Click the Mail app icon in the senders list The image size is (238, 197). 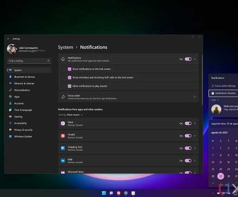coord(63,161)
